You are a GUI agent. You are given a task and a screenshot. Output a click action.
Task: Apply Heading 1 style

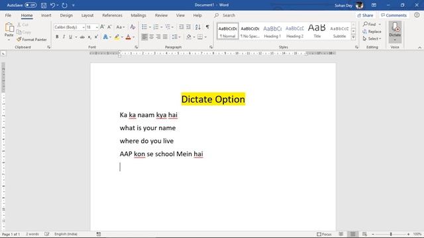[x=272, y=31]
